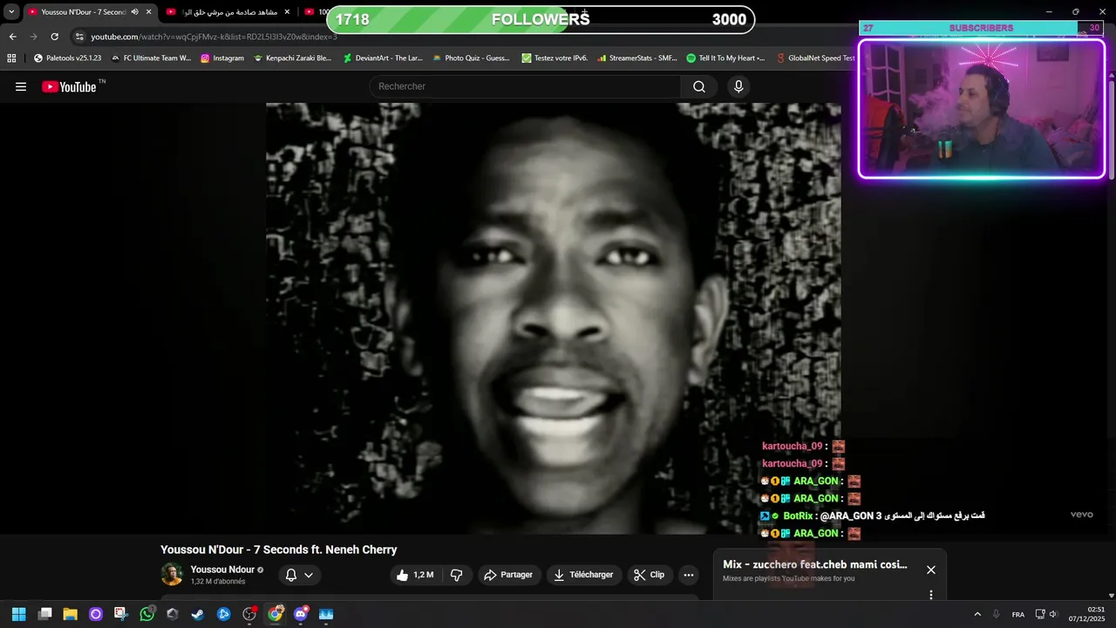The width and height of the screenshot is (1116, 628).
Task: Open the FC Ultimate Team bookmark
Action: point(151,58)
